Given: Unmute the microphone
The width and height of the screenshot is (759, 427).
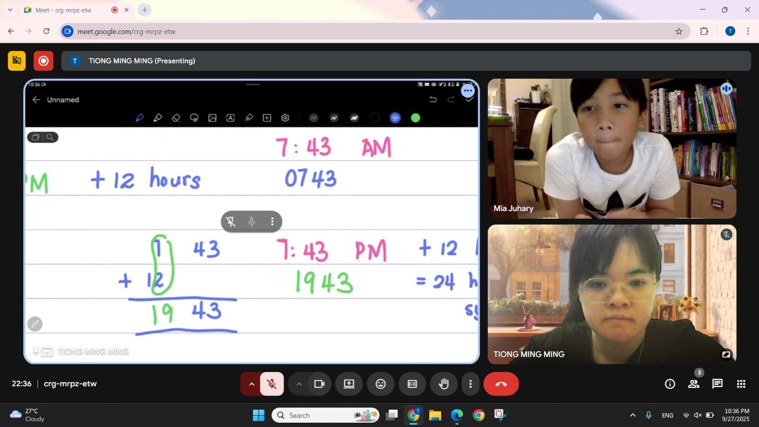Looking at the screenshot, I should [x=271, y=384].
